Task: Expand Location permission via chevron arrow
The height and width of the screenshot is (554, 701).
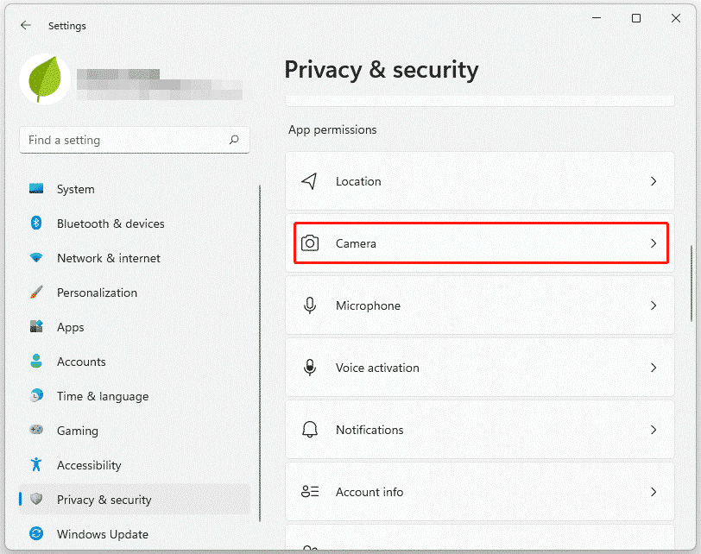Action: tap(654, 181)
